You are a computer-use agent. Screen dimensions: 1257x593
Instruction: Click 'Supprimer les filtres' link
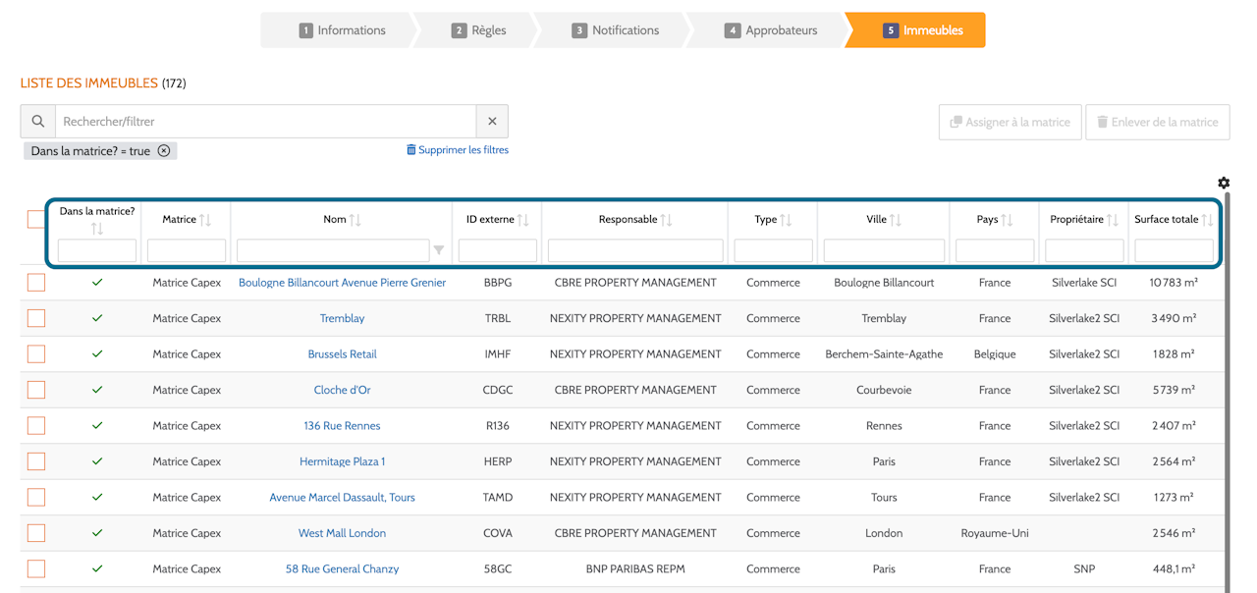tap(458, 150)
